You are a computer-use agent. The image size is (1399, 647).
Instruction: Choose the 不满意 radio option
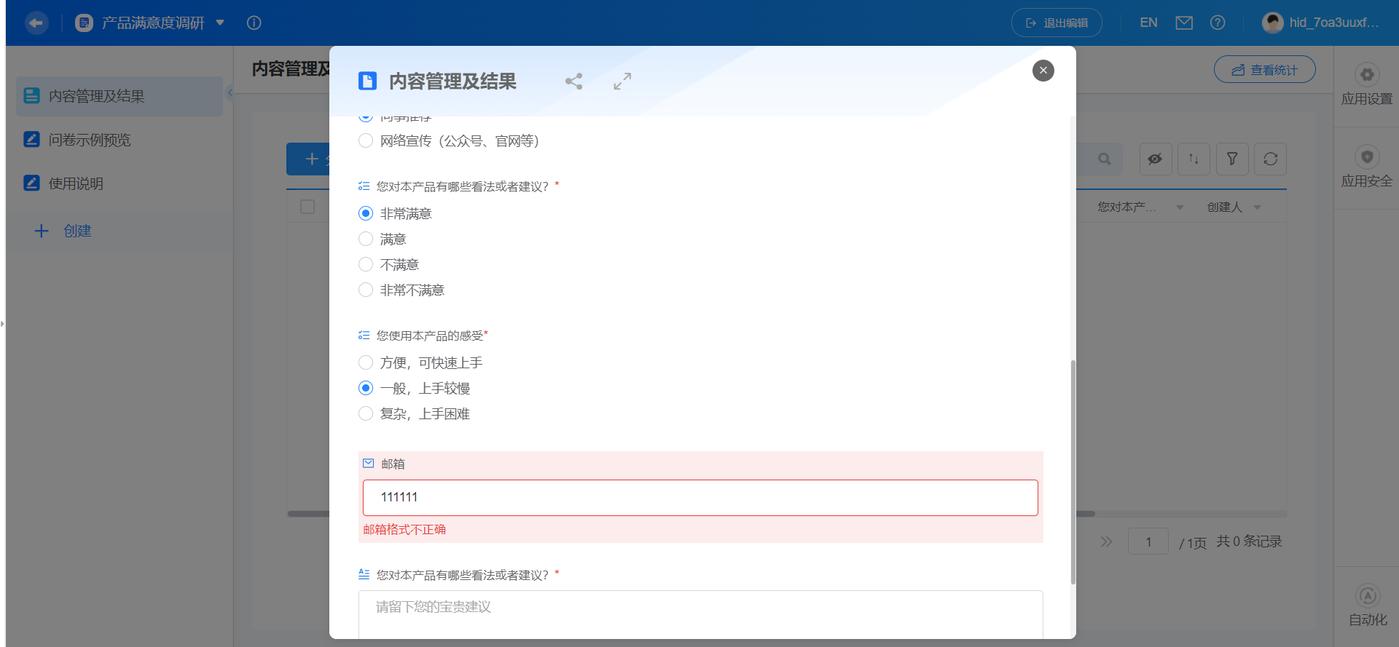click(366, 264)
